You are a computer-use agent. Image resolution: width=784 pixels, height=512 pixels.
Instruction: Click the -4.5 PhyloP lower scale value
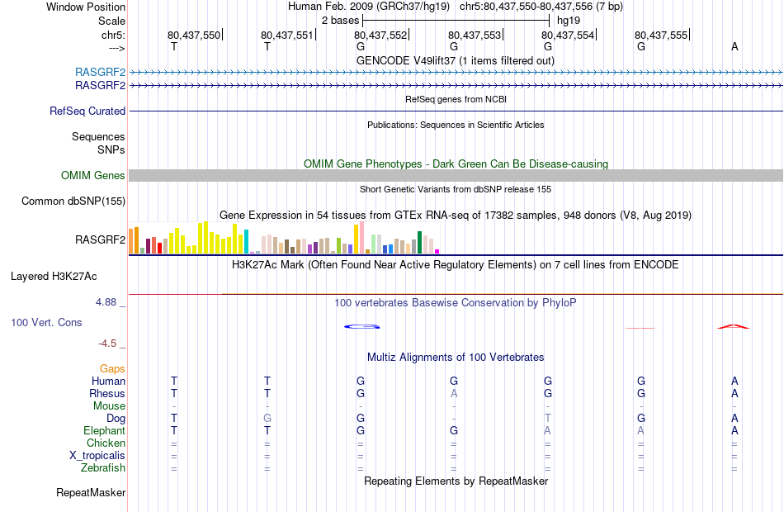click(x=107, y=344)
